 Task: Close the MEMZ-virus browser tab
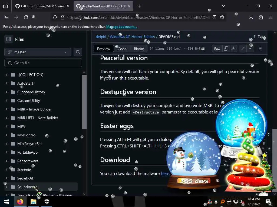tap(68, 6)
